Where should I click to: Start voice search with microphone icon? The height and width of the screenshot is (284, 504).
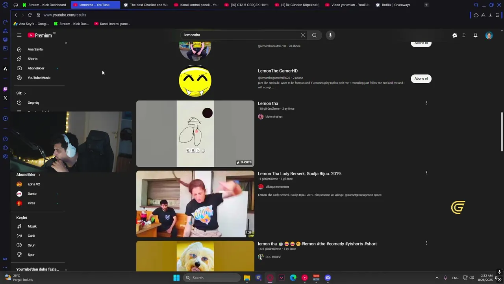(x=330, y=35)
